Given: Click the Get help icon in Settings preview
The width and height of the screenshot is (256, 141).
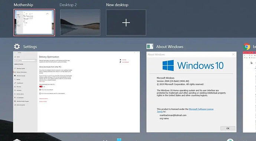Looking at the screenshot, I should click(120, 60).
